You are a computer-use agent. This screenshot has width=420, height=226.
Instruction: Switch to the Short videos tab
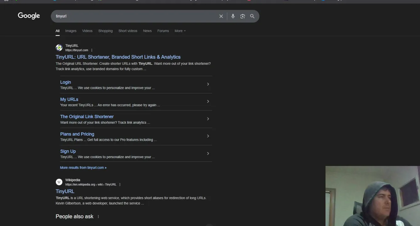pos(128,31)
